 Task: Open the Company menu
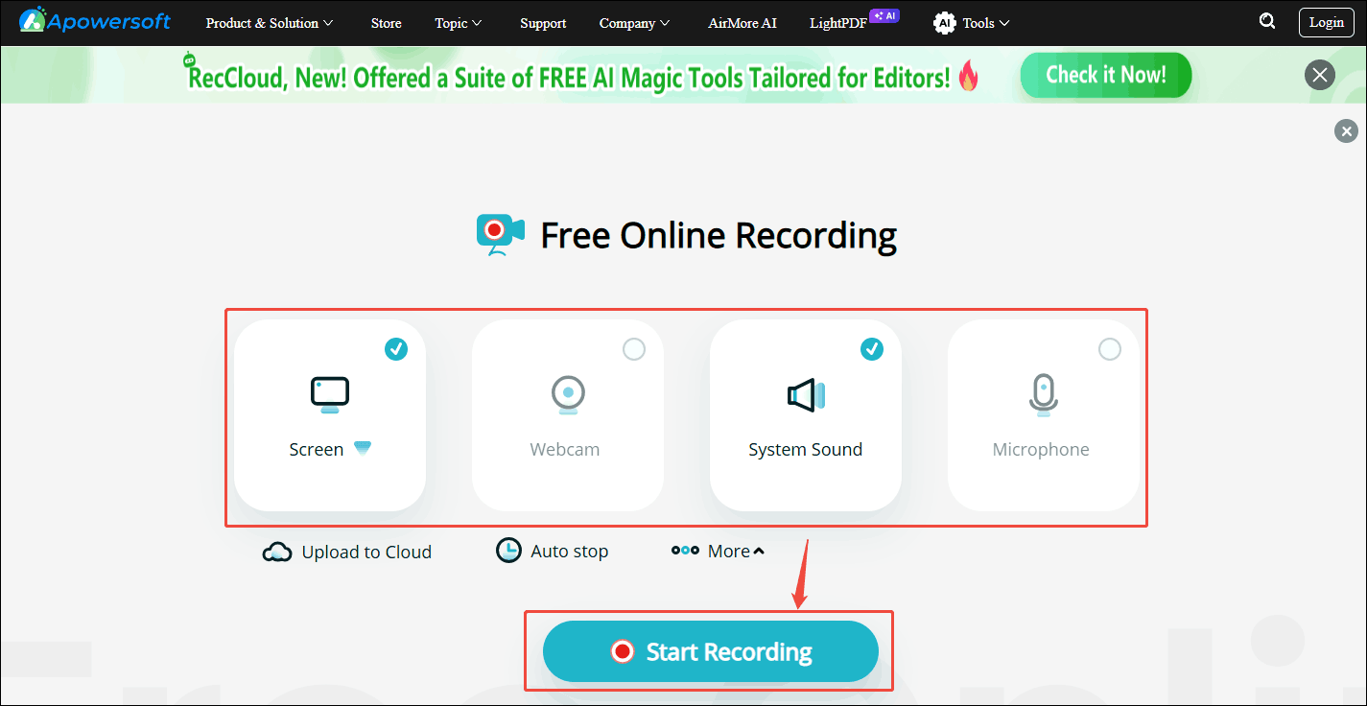tap(633, 22)
